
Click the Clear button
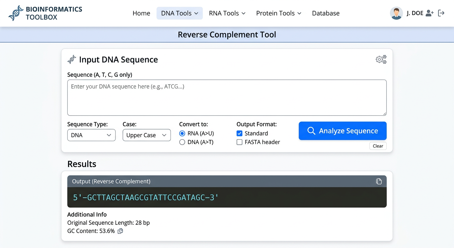tap(378, 146)
